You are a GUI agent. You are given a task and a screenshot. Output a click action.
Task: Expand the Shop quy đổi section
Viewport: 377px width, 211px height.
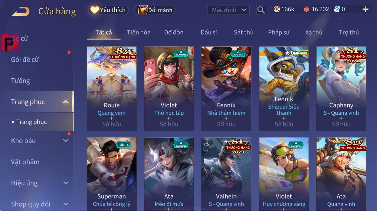[66, 204]
